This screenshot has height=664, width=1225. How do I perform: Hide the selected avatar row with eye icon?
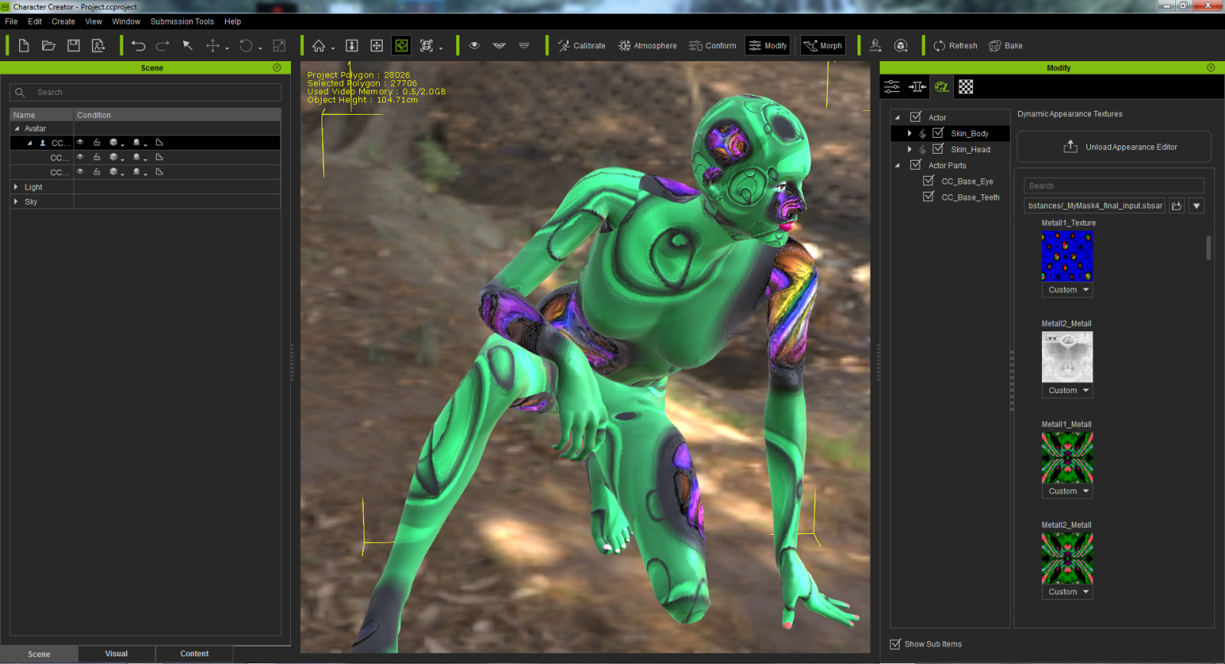[80, 142]
